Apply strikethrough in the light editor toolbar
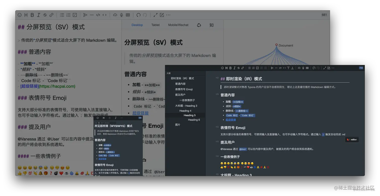Screen dimensions: 380x196 45,15
